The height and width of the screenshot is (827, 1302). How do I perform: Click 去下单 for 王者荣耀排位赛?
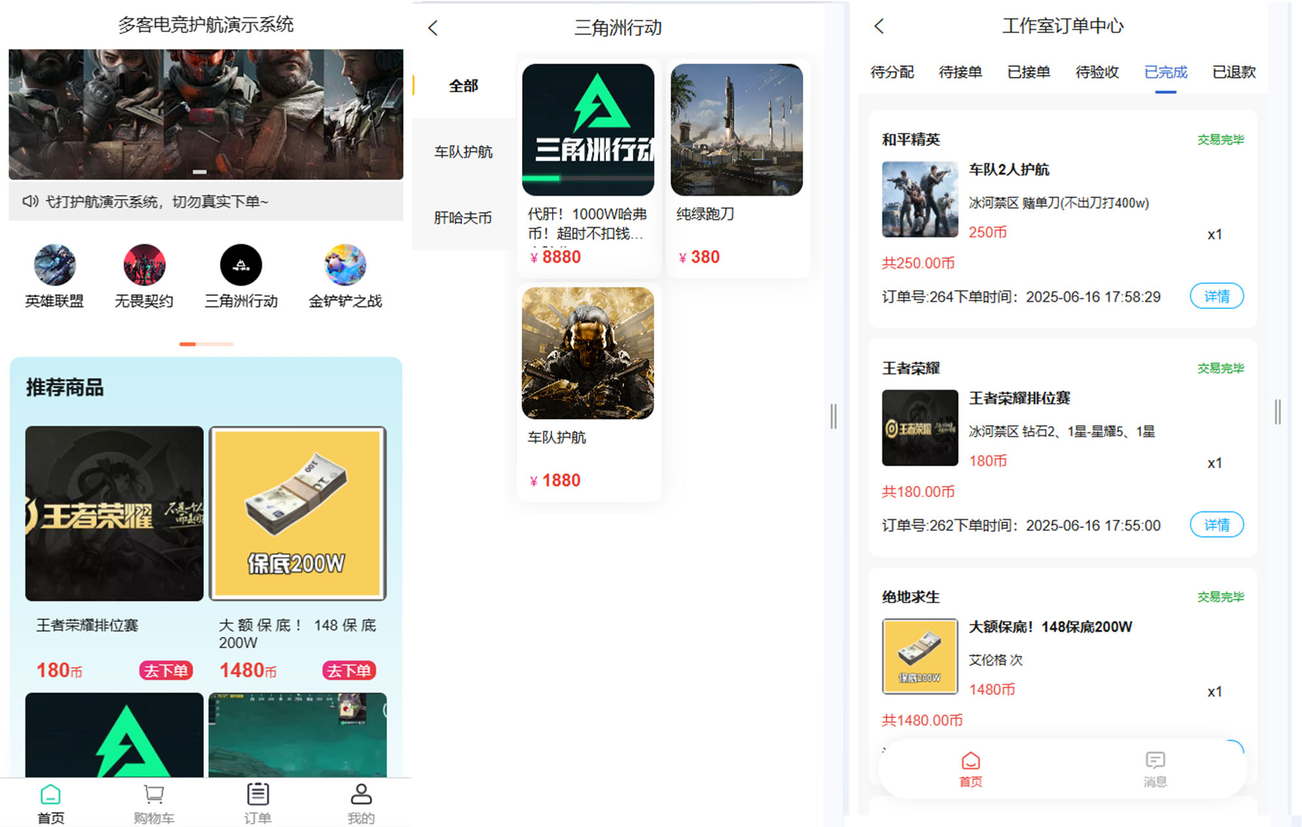pos(165,671)
